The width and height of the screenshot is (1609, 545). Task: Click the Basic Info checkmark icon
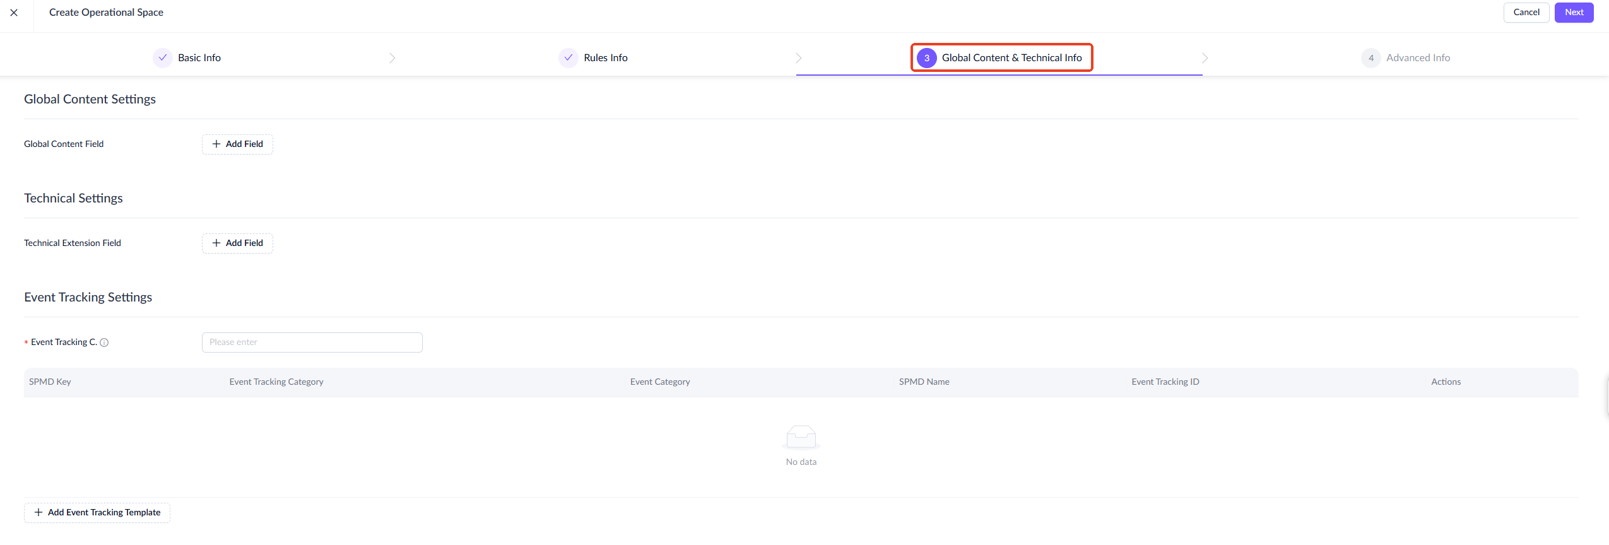point(163,57)
